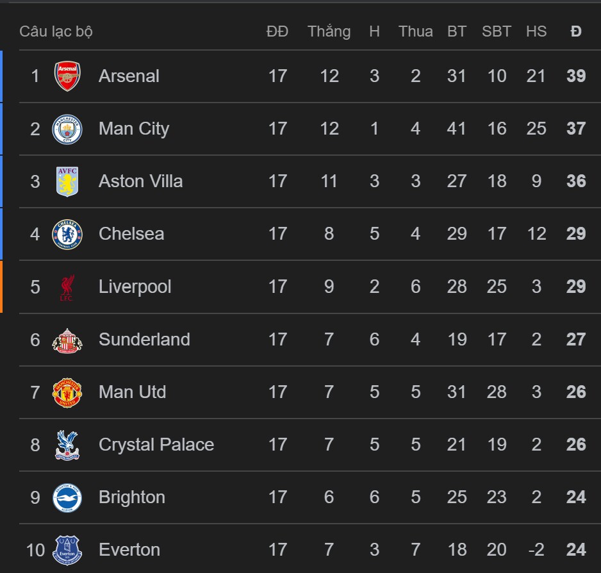Click the Sunderland club crest
This screenshot has height=573, width=601.
67,340
